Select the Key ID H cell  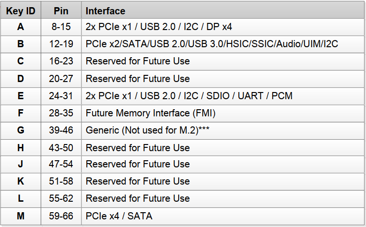click(x=20, y=148)
